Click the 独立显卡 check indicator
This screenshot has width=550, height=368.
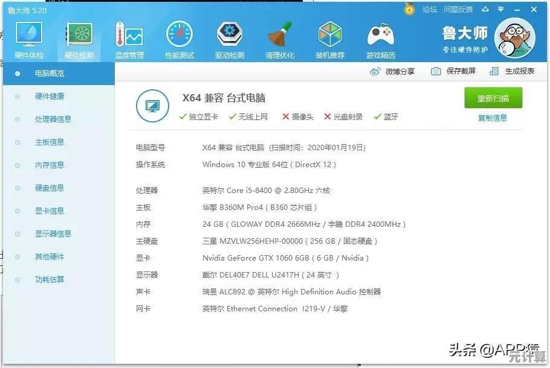[x=183, y=117]
